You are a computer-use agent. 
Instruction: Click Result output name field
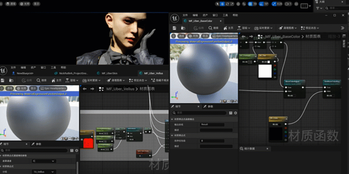tap(212, 125)
